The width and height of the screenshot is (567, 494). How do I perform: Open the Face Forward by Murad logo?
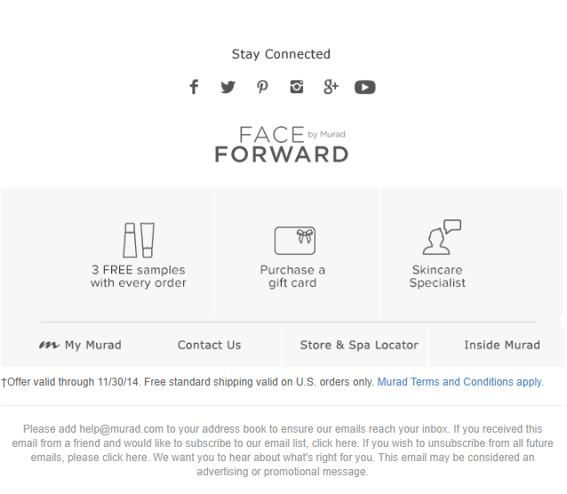click(x=282, y=144)
